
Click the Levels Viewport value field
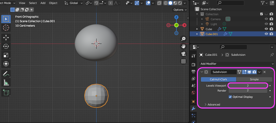pos(248,86)
